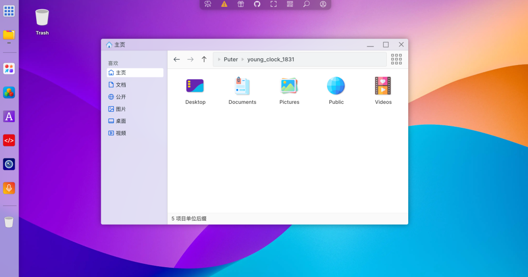528x277 pixels.
Task: Open the red code editor dock app
Action: tap(9, 140)
